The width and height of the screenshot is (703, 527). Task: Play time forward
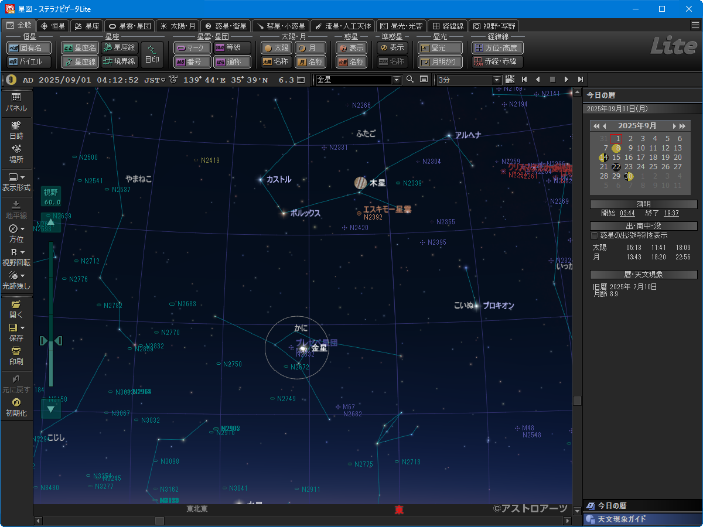coord(566,80)
